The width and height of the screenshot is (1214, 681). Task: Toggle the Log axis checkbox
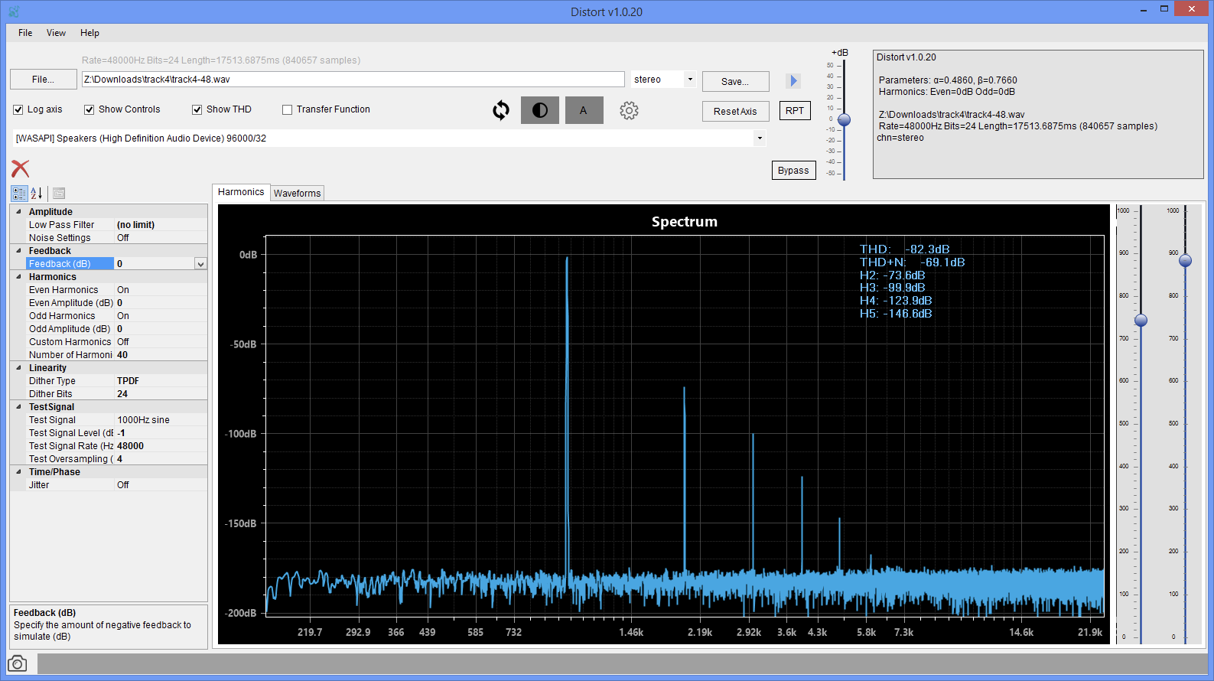tap(18, 109)
